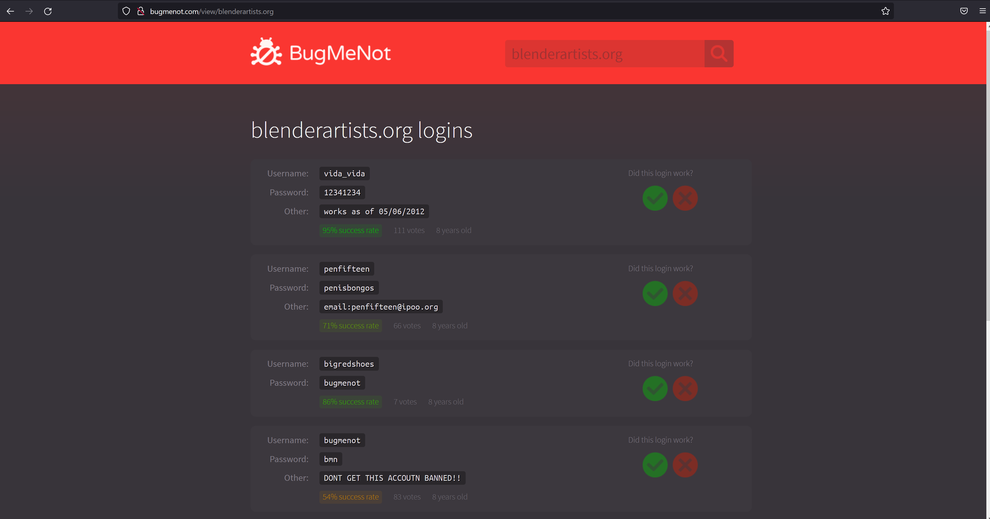Click the BugMeNot bug logo icon
990x519 pixels.
266,52
